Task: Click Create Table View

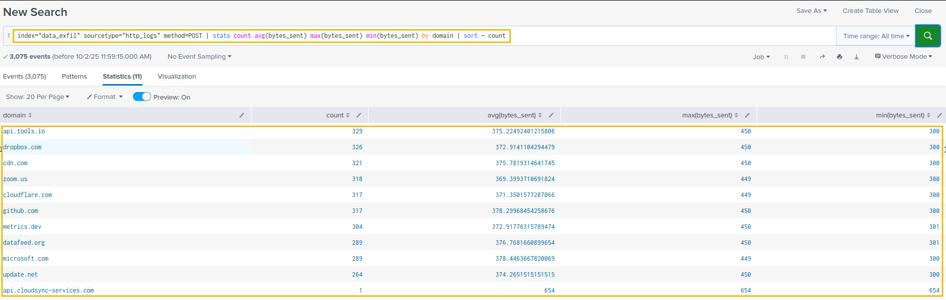Action: click(x=870, y=10)
